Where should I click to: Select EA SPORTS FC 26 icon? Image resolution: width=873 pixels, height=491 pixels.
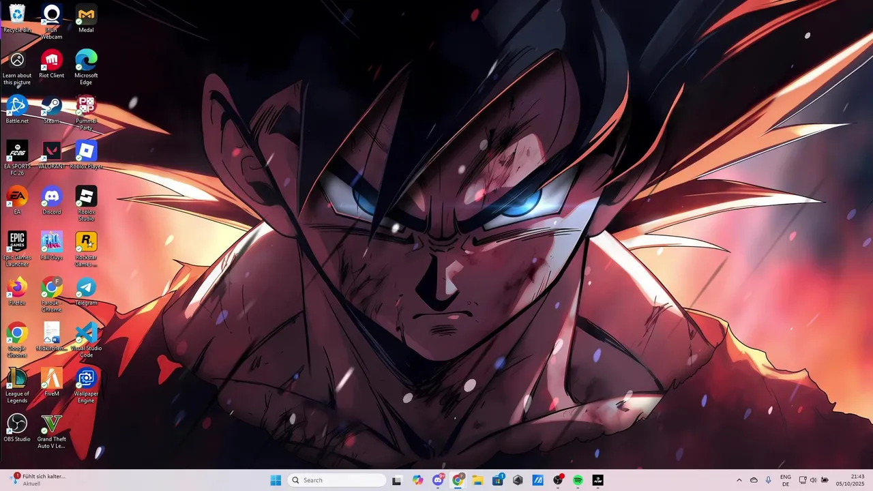click(17, 158)
